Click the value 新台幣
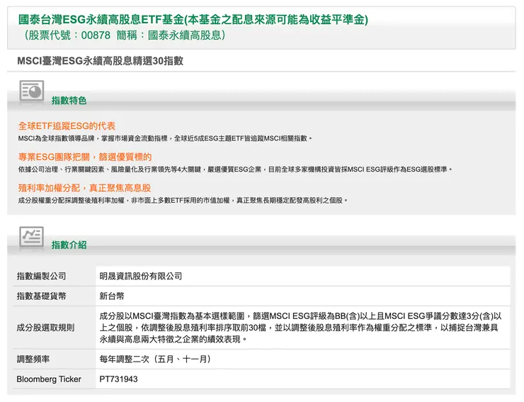 (x=112, y=296)
